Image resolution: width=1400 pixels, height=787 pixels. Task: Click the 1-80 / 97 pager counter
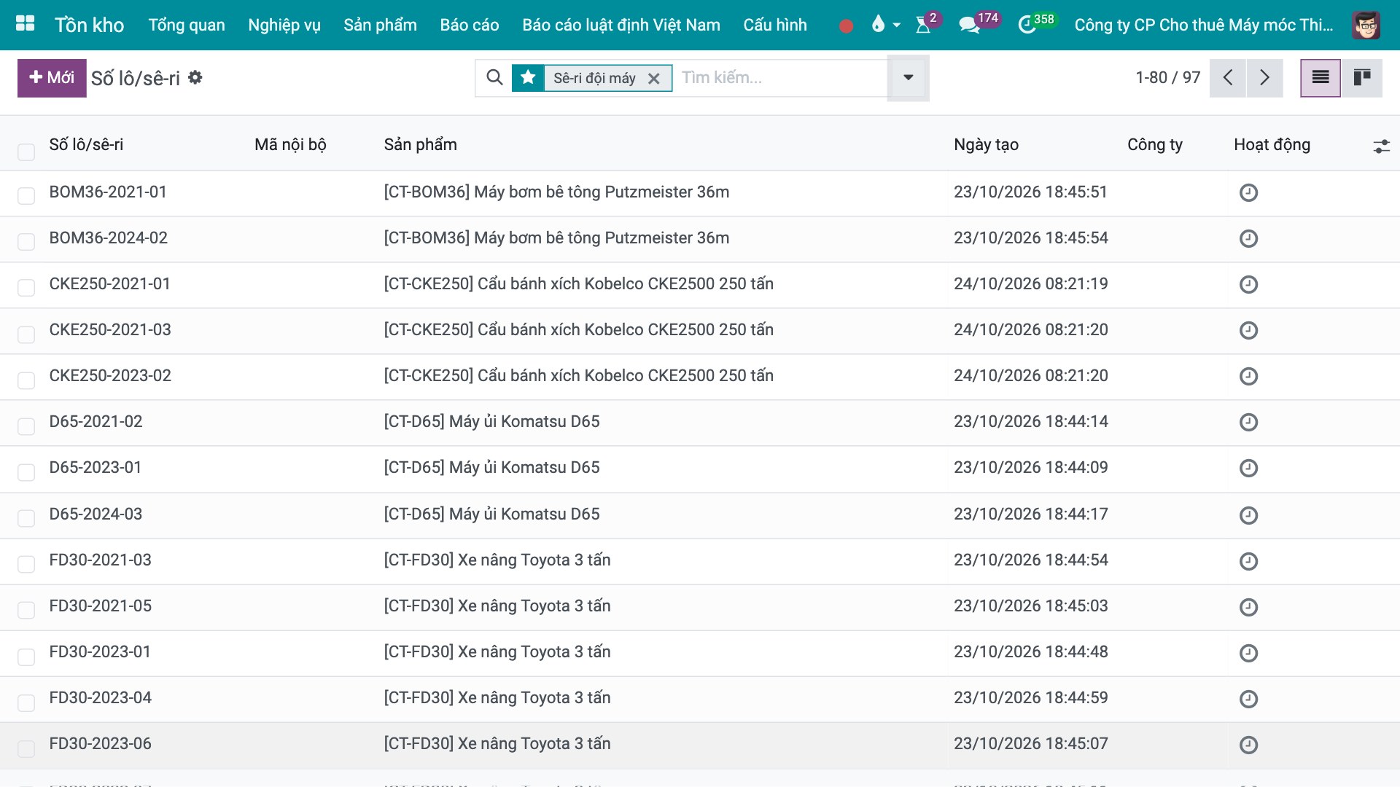1167,77
